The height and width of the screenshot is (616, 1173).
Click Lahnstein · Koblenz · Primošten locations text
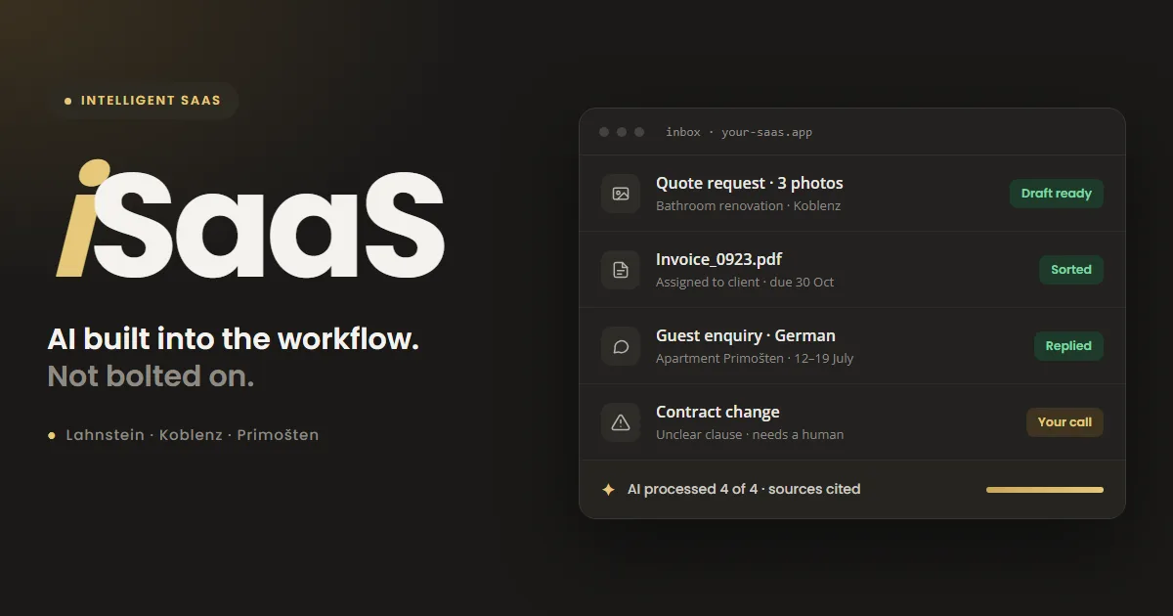[x=192, y=435]
